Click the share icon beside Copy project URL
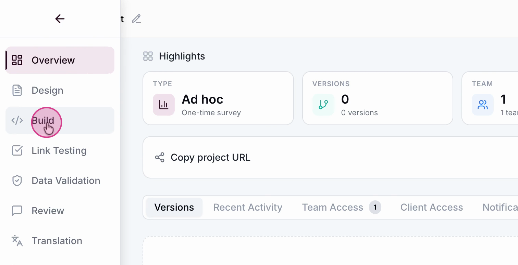 [160, 157]
